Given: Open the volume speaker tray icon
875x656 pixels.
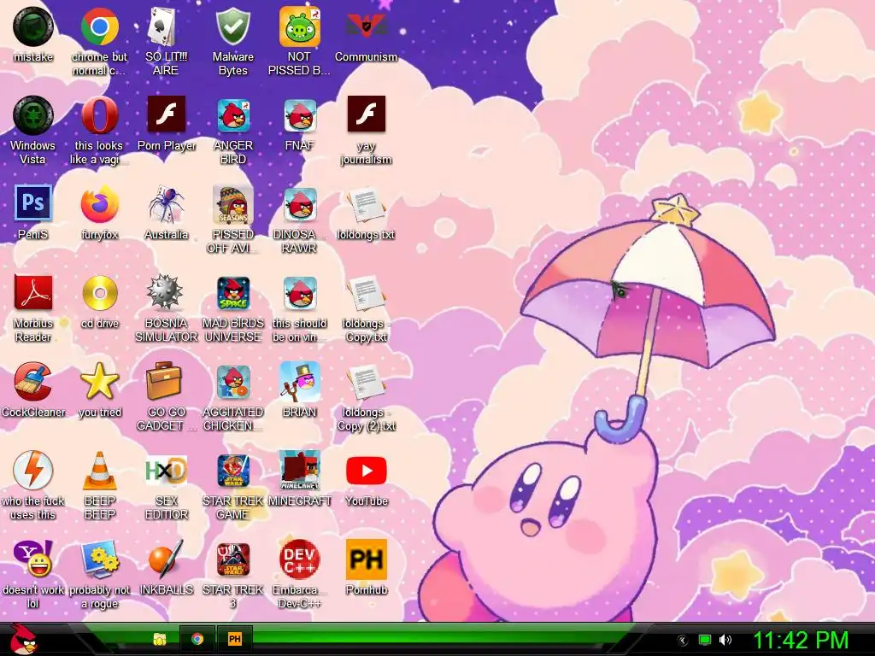Looking at the screenshot, I should click(725, 640).
